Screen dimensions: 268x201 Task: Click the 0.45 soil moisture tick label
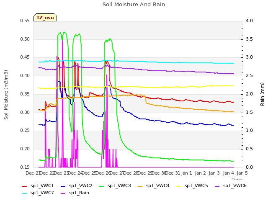pos(25,57)
